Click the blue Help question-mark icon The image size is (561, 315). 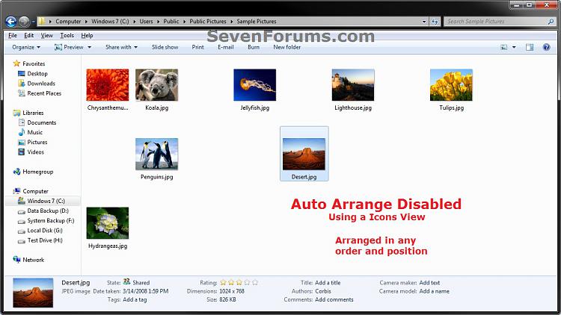pos(546,47)
